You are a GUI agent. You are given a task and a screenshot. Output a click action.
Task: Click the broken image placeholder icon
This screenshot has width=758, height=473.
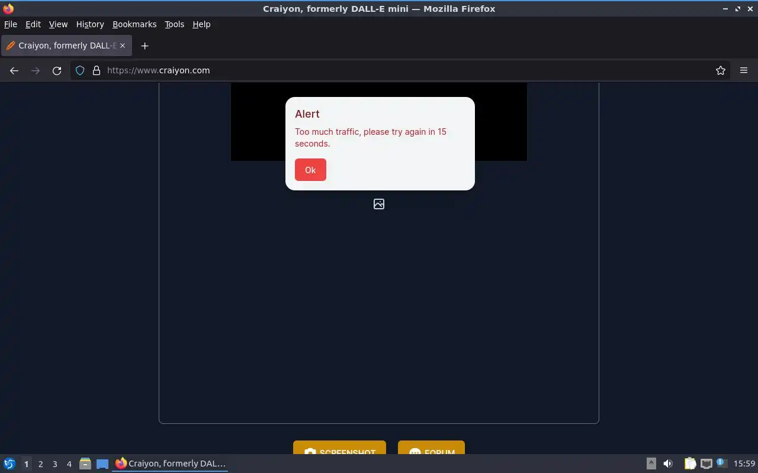pyautogui.click(x=379, y=204)
